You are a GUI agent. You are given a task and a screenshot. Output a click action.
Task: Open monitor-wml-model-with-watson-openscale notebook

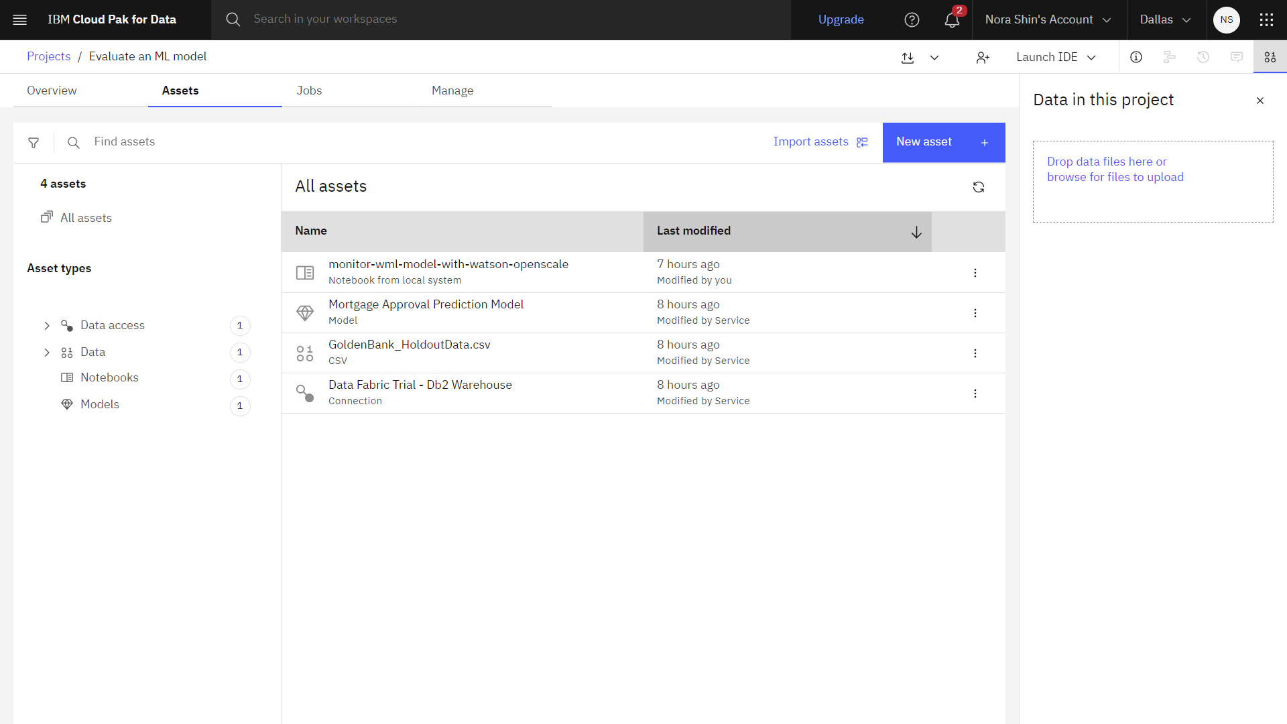tap(448, 264)
